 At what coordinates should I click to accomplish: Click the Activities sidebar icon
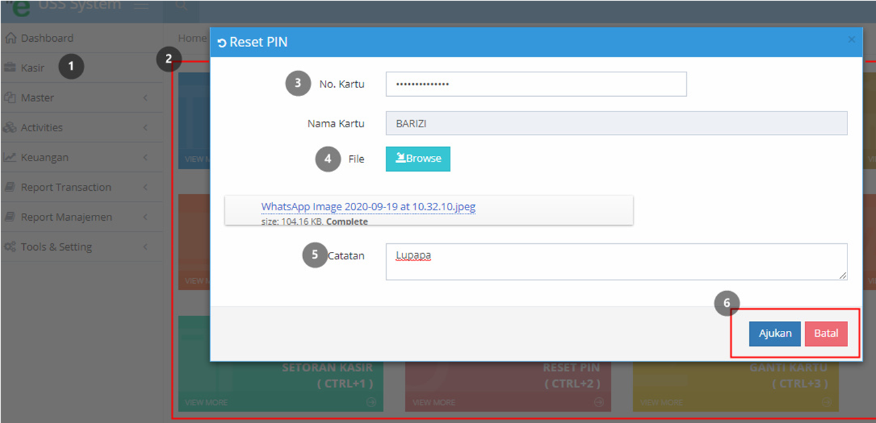click(10, 127)
